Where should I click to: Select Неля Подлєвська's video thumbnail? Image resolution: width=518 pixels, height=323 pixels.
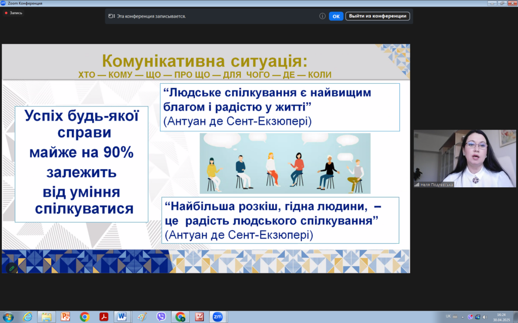464,158
